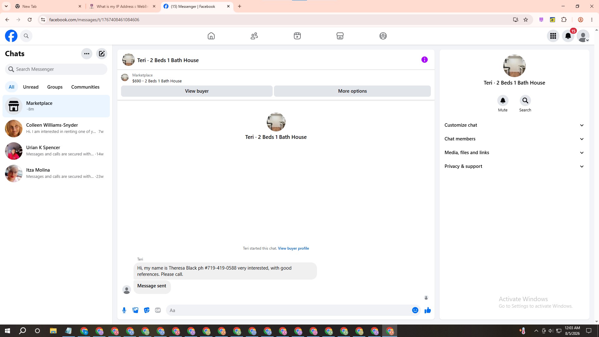The height and width of the screenshot is (337, 599).
Task: Open the Chrome extensions puzzle icon
Action: point(564,20)
